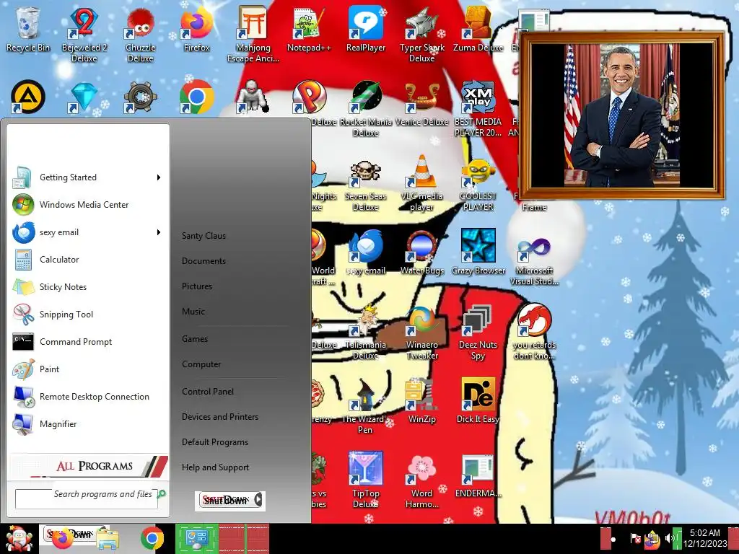
Task: Open Santy Claus user folder link
Action: click(x=204, y=236)
